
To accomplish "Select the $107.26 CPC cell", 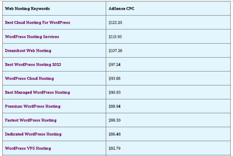I will pos(115,51).
